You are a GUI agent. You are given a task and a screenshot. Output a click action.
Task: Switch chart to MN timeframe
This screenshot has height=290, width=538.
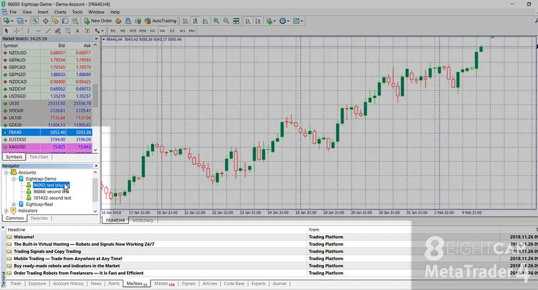pos(192,31)
